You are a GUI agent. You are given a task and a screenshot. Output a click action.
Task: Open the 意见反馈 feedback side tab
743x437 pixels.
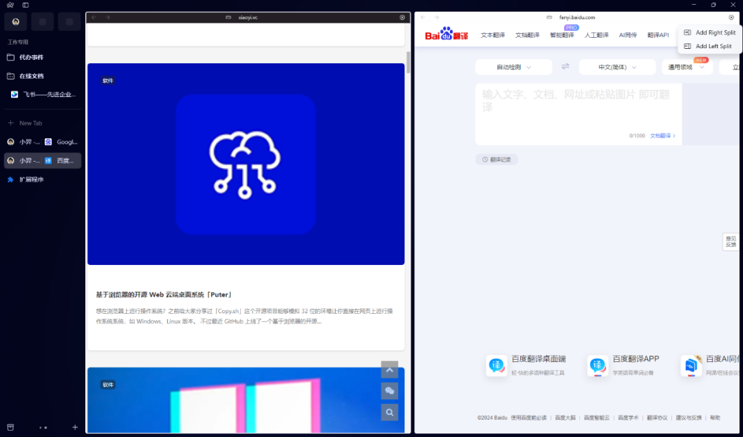[731, 242]
